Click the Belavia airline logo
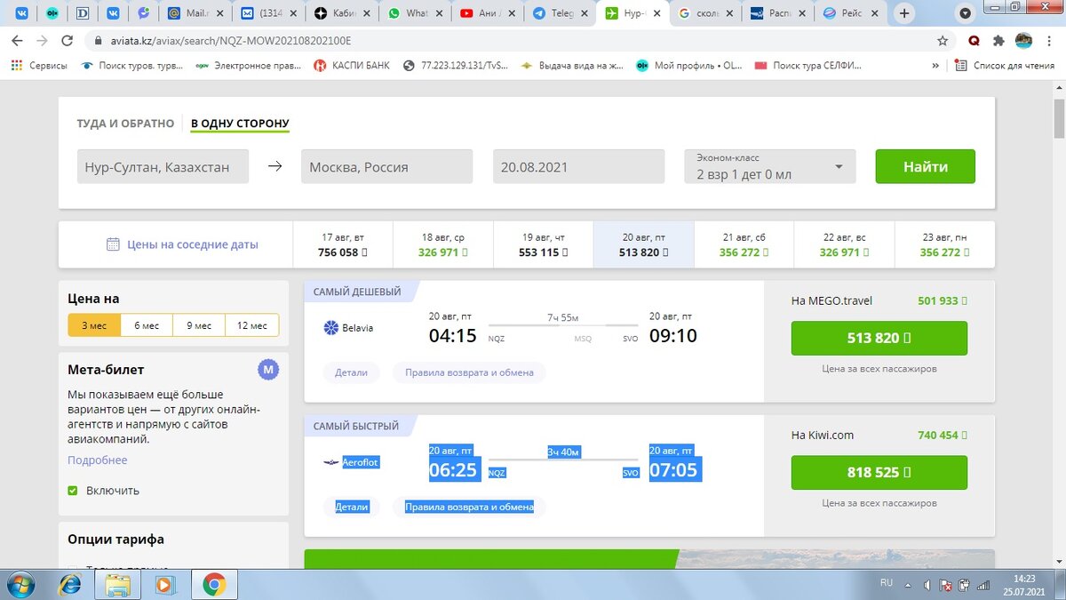 [331, 328]
